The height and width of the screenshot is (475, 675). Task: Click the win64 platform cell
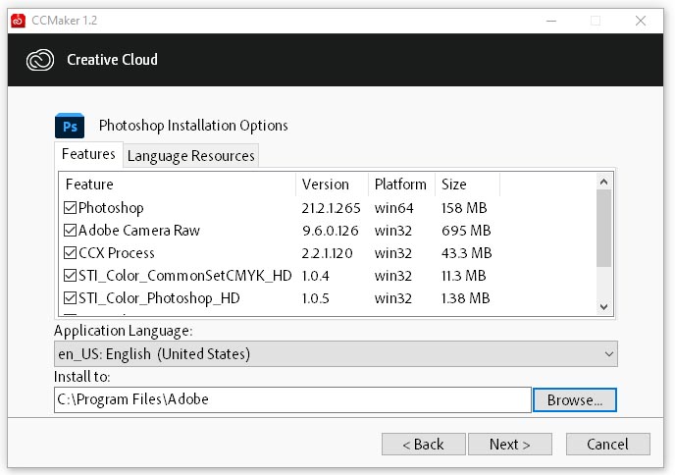[393, 208]
